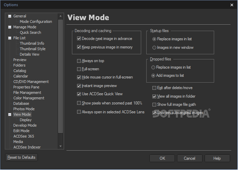Select Details View in the tree
This screenshot has height=170, width=238.
tap(29, 54)
